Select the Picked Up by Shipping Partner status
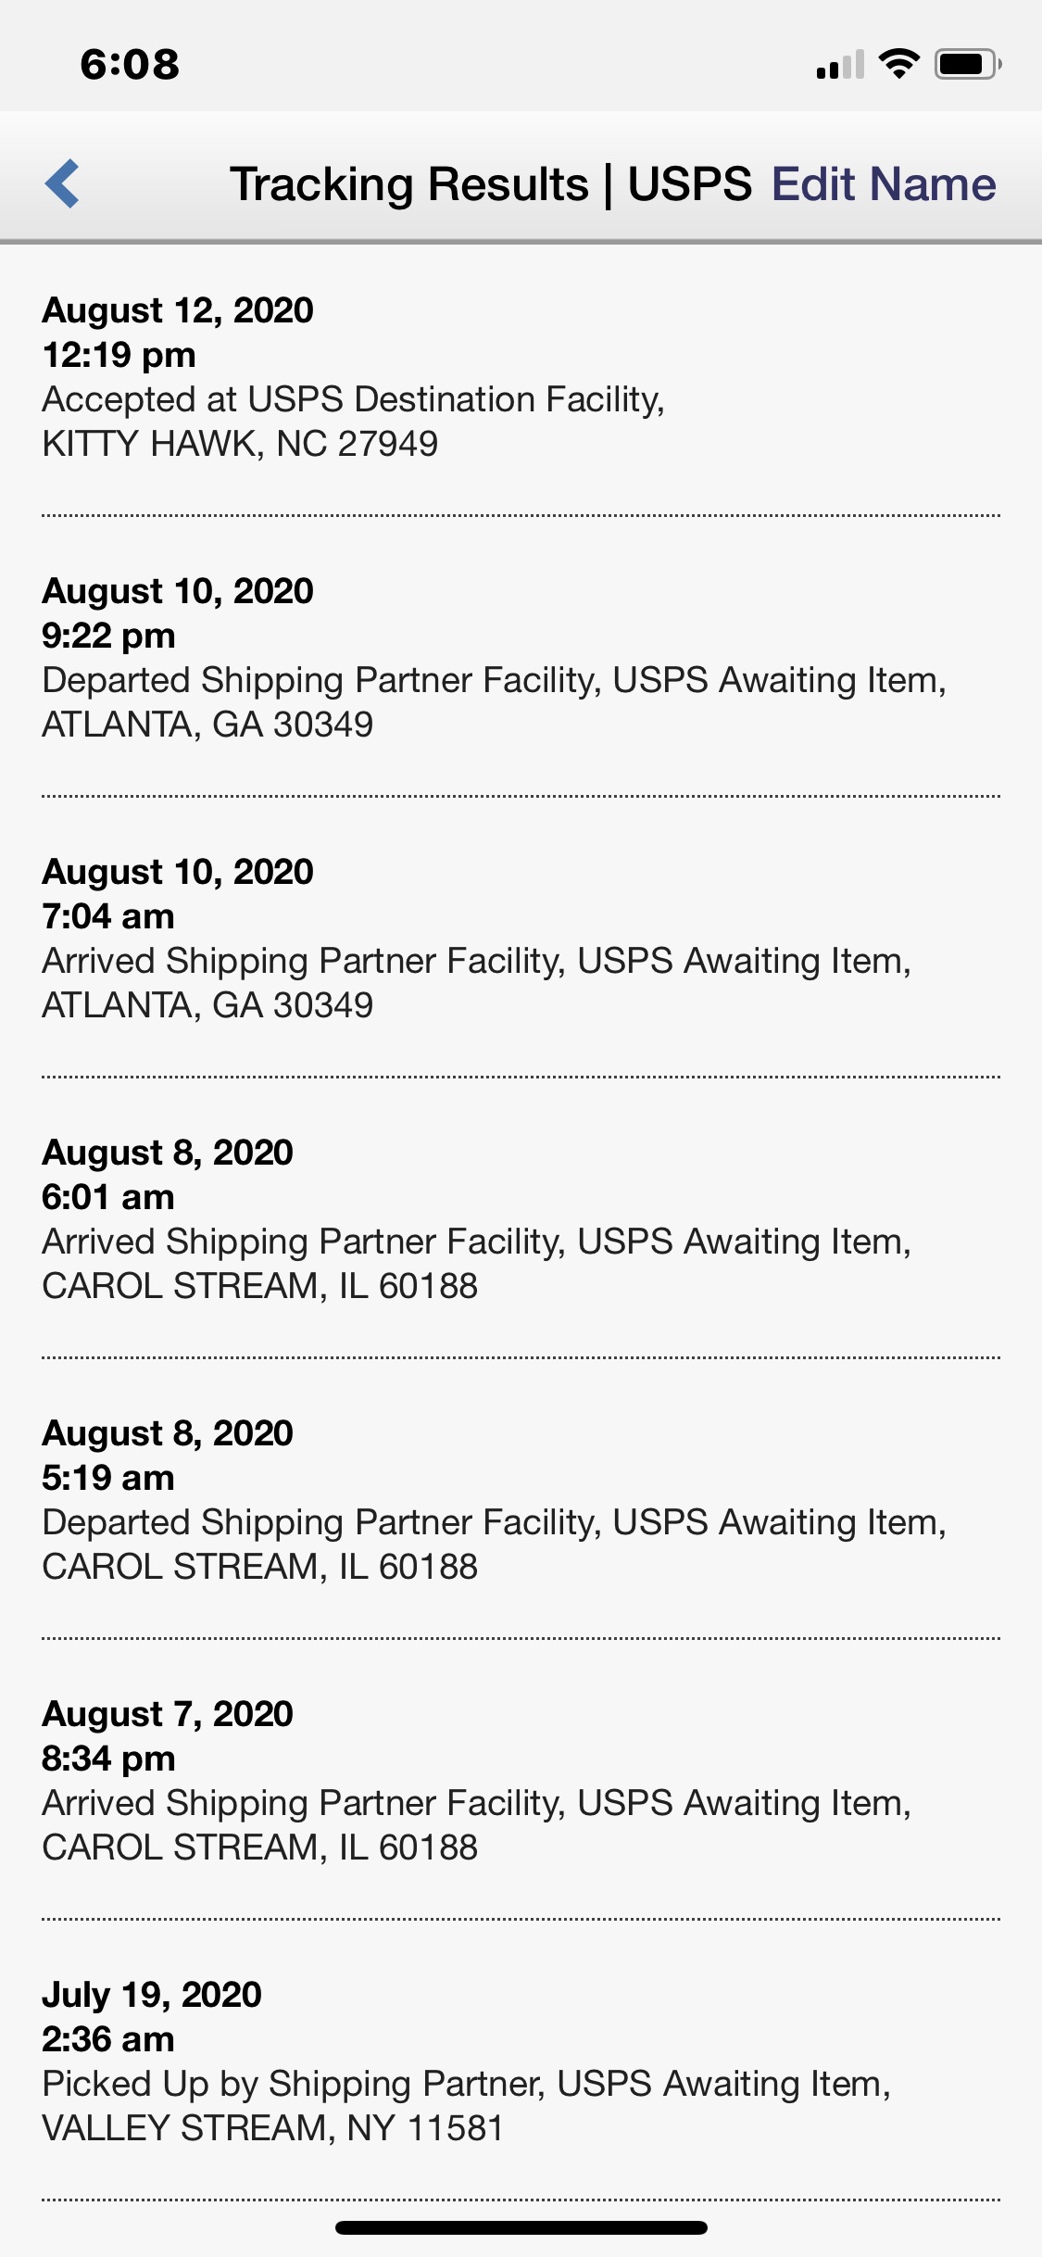This screenshot has width=1042, height=2257. [x=466, y=2084]
